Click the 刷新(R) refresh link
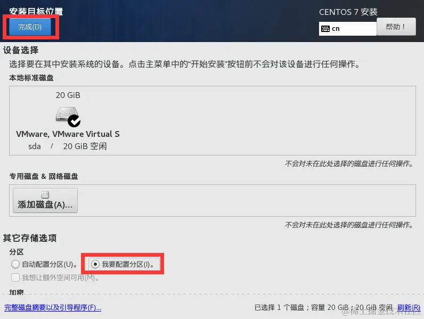The height and width of the screenshot is (319, 424). [409, 307]
